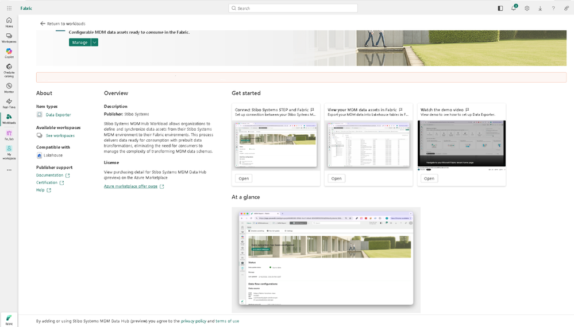Click the Fabric title text in header
574x327 pixels.
26,8
